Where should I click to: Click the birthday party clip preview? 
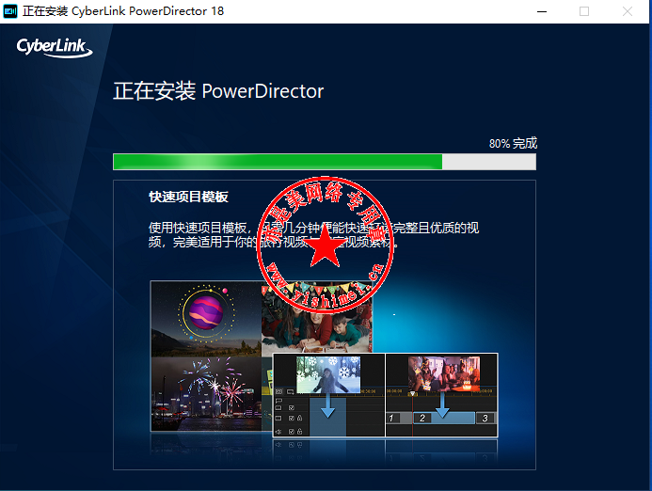pyautogui.click(x=444, y=373)
